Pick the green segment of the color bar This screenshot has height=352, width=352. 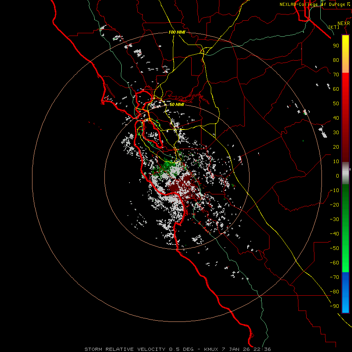click(345, 228)
